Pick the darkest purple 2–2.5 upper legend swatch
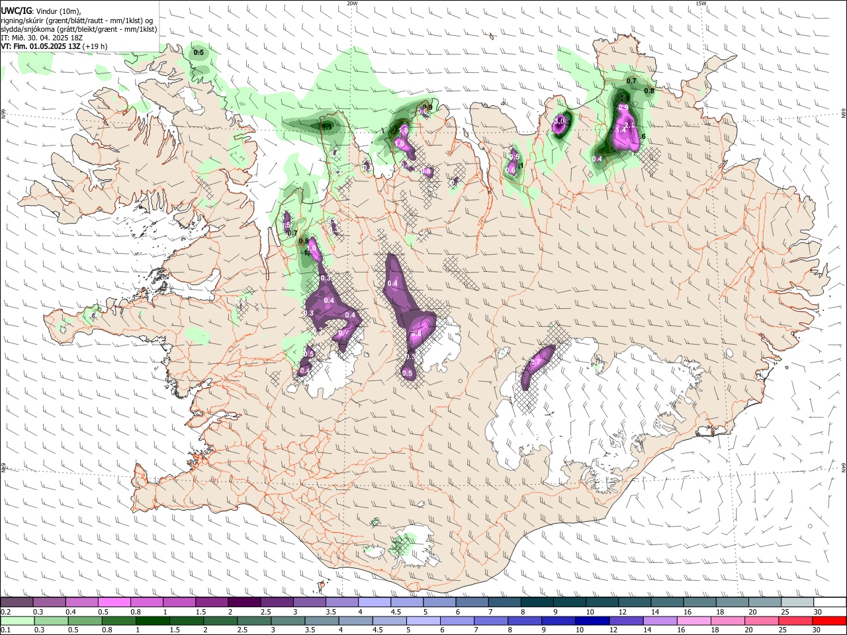This screenshot has width=847, height=635. pyautogui.click(x=244, y=602)
